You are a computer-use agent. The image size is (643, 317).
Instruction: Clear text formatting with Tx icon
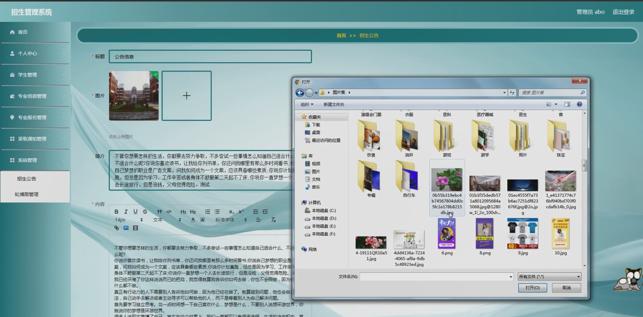click(273, 220)
